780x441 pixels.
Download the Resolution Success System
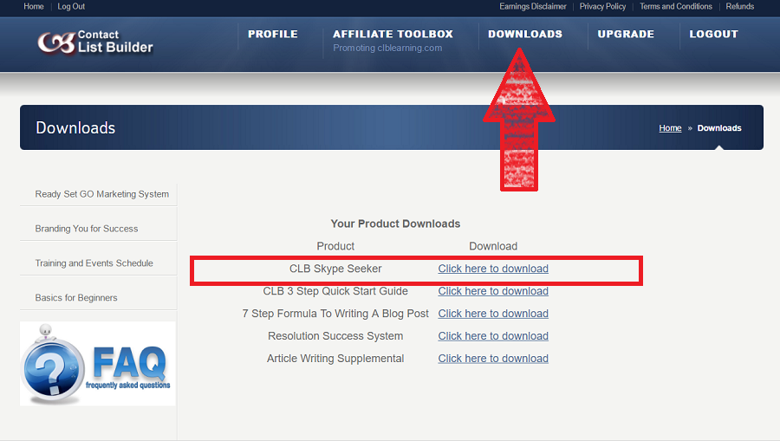coord(492,336)
